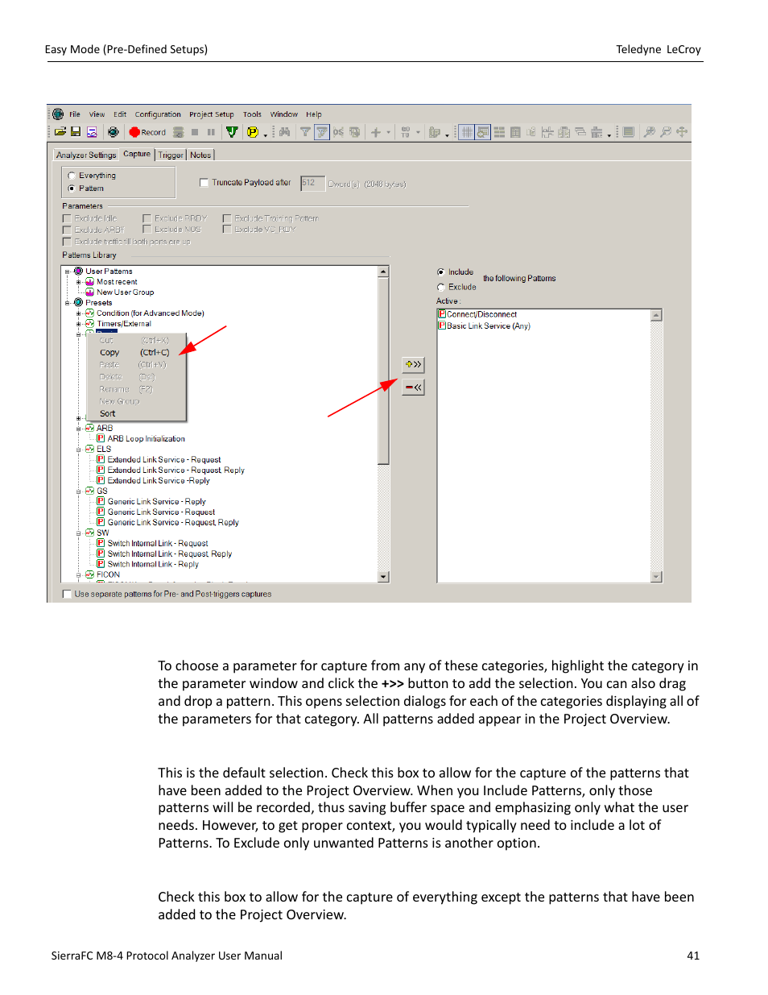Collapse the ELS tree node

(78, 450)
